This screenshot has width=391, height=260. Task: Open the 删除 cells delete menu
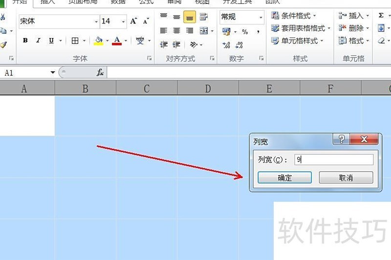354,28
